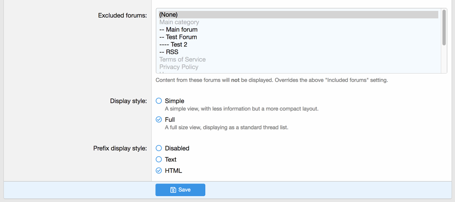The image size is (455, 202).
Task: Click the "Prefix display style:" label
Action: click(120, 148)
